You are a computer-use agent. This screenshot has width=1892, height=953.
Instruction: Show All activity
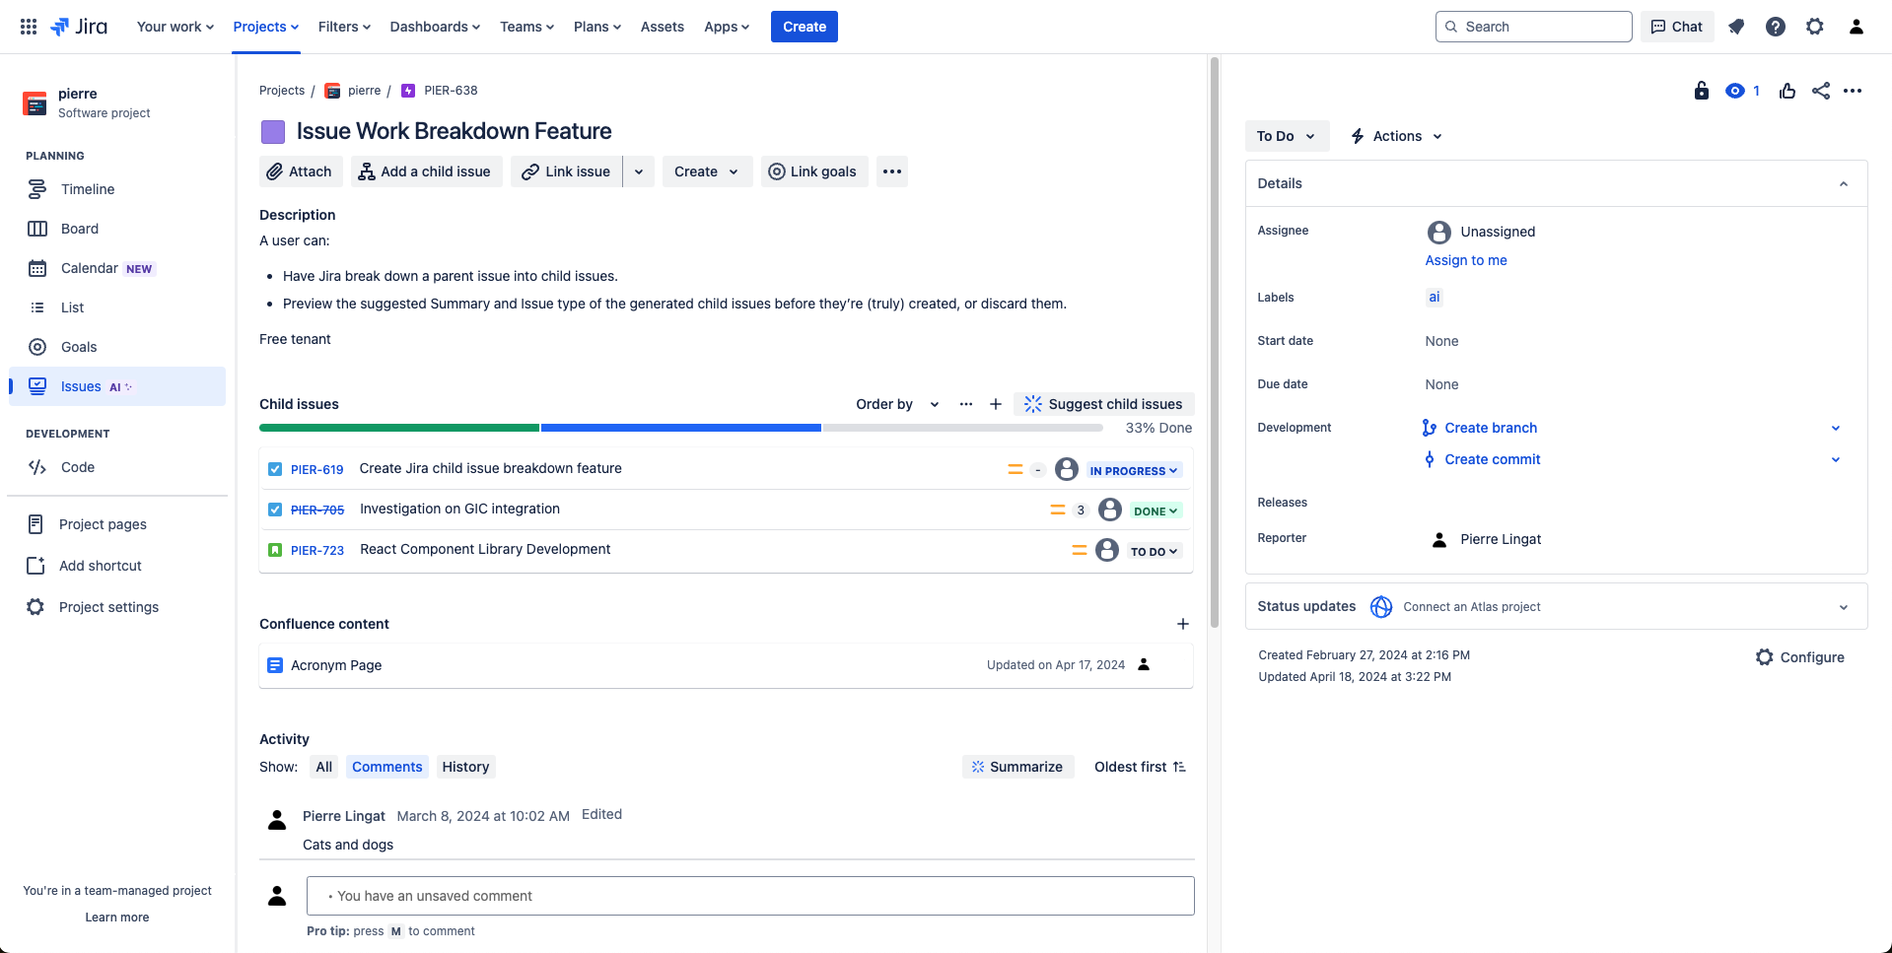pyautogui.click(x=324, y=767)
